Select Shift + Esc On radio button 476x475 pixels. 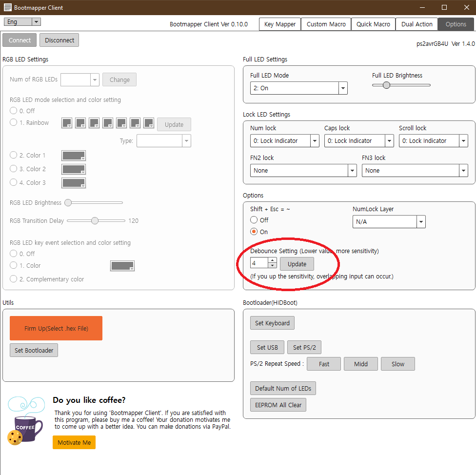[254, 232]
